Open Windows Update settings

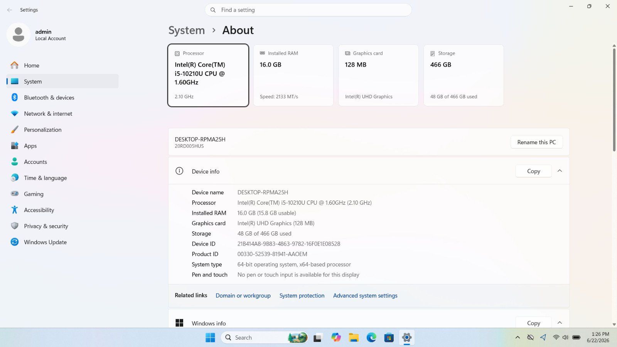coord(62,242)
